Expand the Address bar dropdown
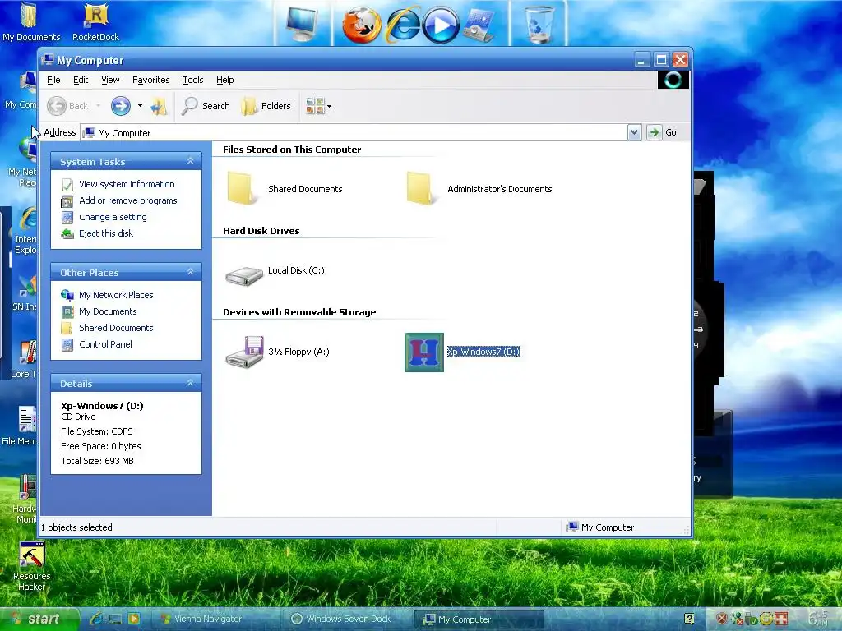Screen dimensions: 842x631 point(634,132)
